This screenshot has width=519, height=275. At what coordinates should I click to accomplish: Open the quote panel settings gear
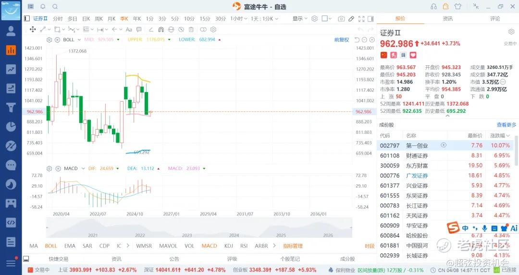pyautogui.click(x=511, y=32)
